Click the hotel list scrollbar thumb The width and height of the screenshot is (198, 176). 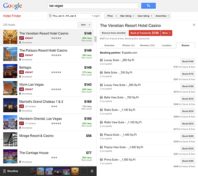pos(95,39)
